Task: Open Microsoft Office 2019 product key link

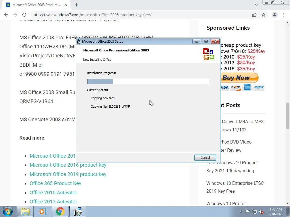Action: coord(68,174)
